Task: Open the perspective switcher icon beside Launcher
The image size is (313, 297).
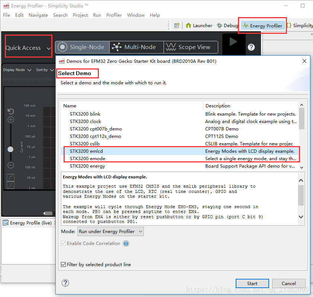Action: coord(177,26)
